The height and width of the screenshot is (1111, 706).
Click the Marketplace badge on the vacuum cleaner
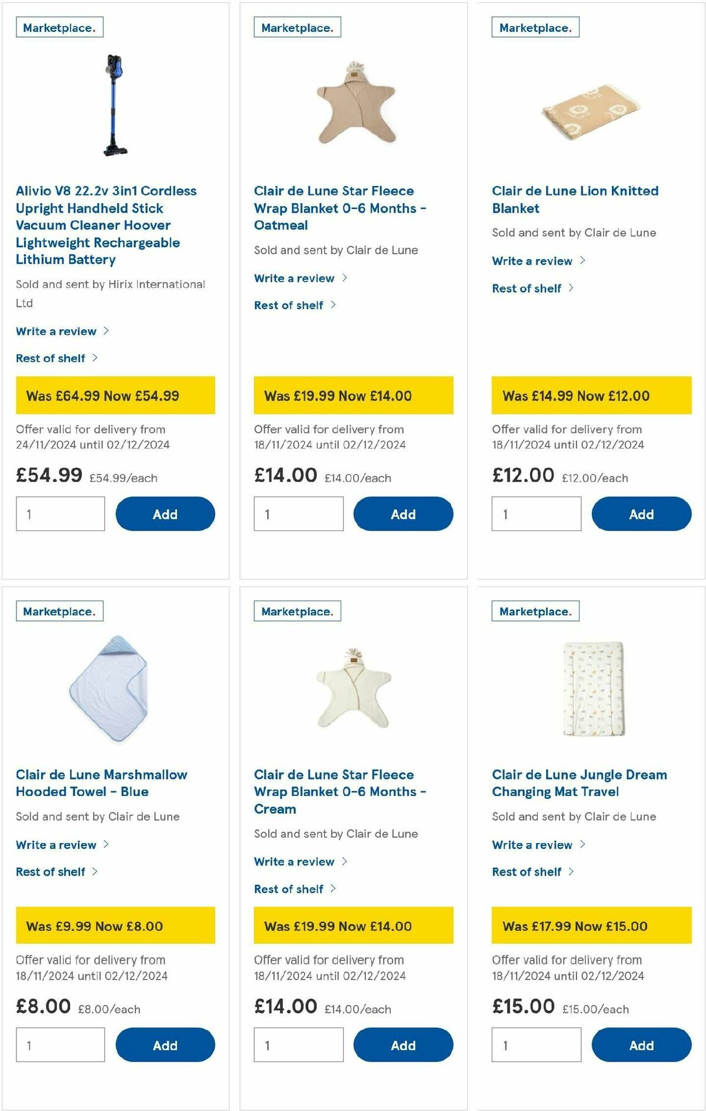(58, 27)
